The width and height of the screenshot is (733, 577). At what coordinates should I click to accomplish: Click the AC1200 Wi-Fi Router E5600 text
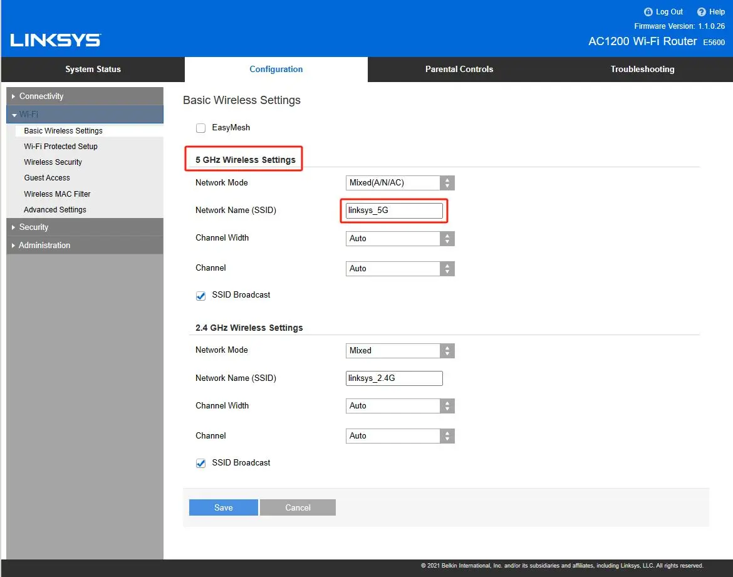[657, 41]
